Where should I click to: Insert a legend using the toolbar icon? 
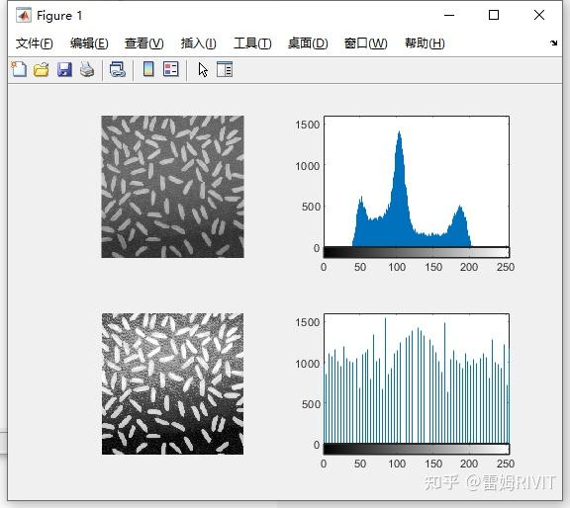pos(171,69)
